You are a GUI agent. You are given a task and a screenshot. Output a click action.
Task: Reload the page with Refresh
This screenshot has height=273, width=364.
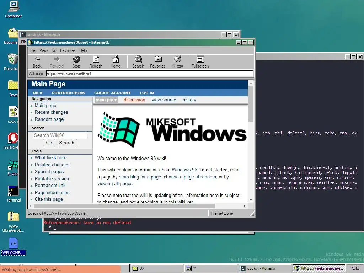(x=96, y=62)
